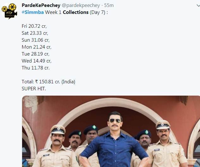The width and height of the screenshot is (200, 167).
Task: Open the 55m timestamp link
Action: pyautogui.click(x=109, y=5)
